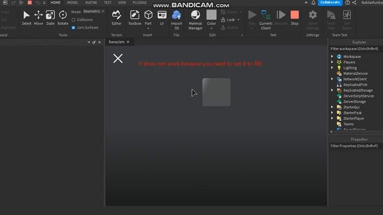Viewport: 383px width, 215px height.
Task: Switch to the PLUGINS ribbon tab
Action: [139, 2]
